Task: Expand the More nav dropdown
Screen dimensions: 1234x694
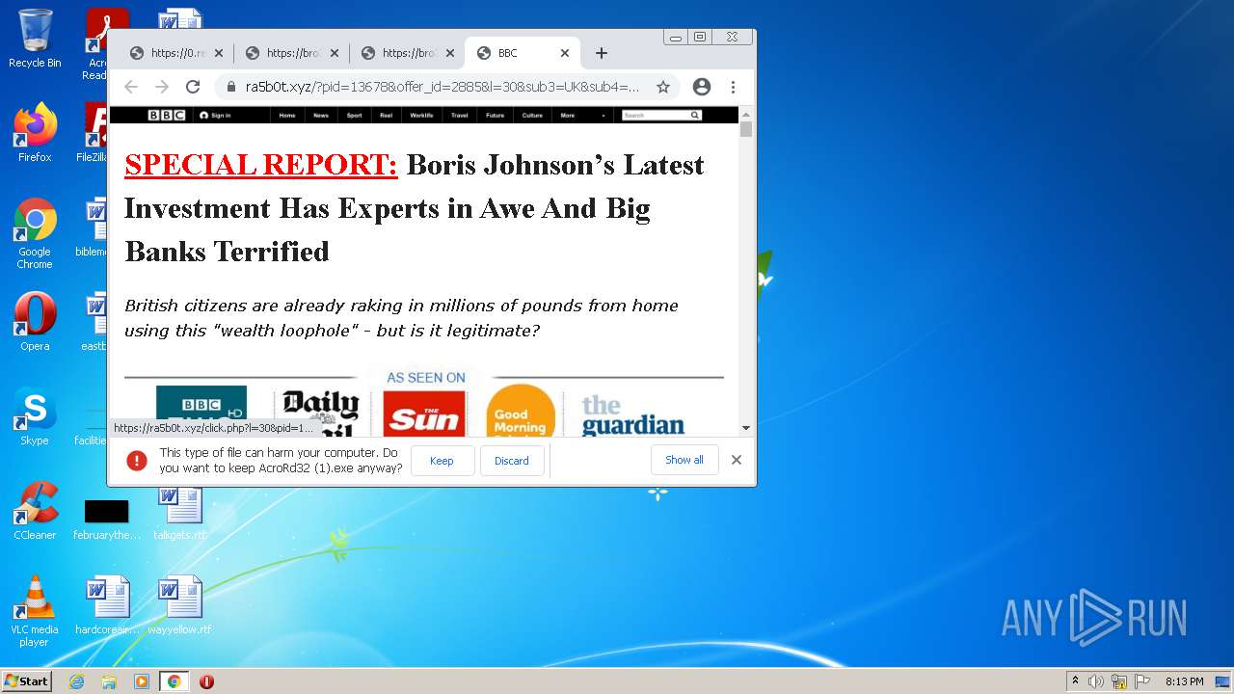Action: [582, 115]
